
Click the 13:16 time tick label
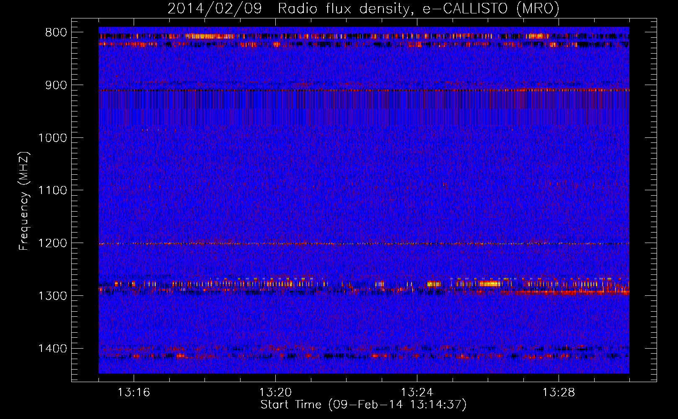click(134, 393)
